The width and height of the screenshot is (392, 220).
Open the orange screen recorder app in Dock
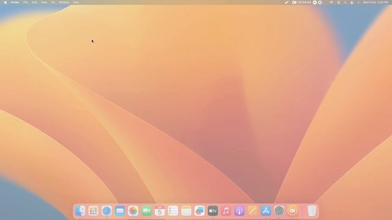click(x=292, y=211)
